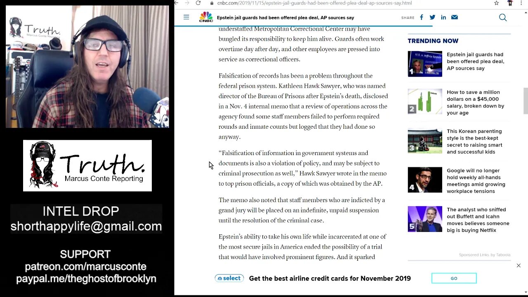528x297 pixels.
Task: Click trending thumbnail number 3 Korean
Action: pos(425,141)
